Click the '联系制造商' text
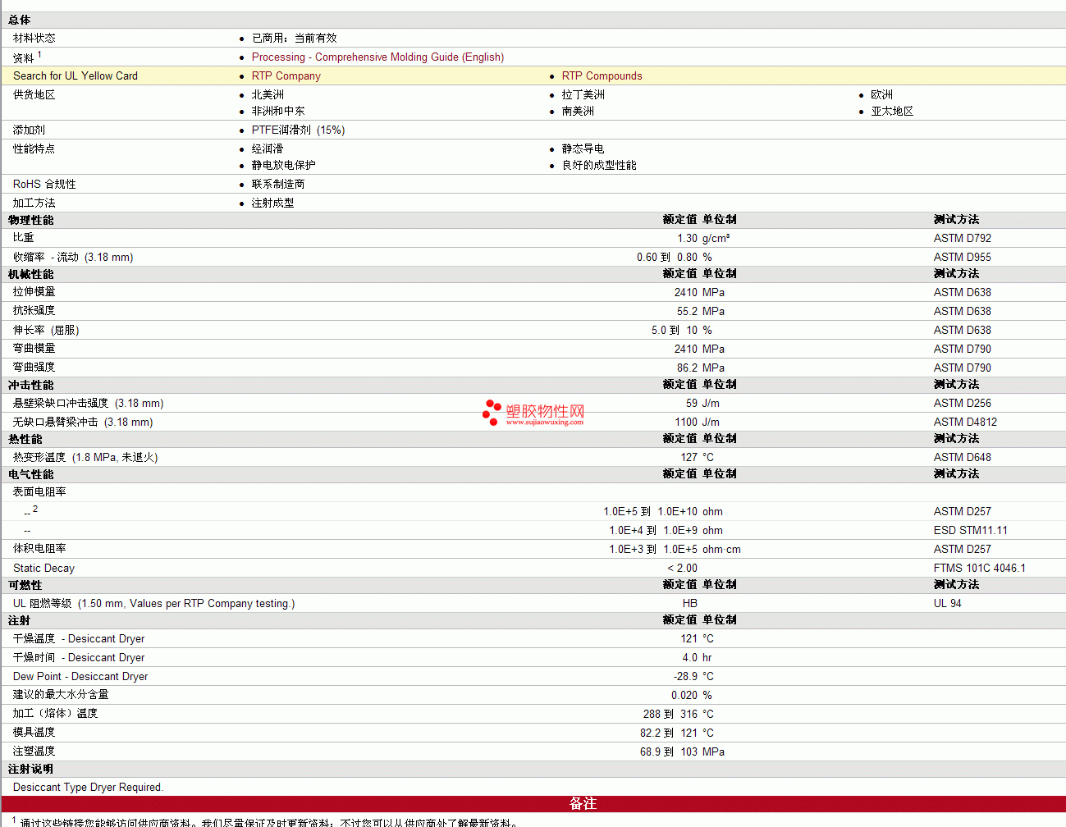Screen dimensions: 1066x827 coord(278,184)
